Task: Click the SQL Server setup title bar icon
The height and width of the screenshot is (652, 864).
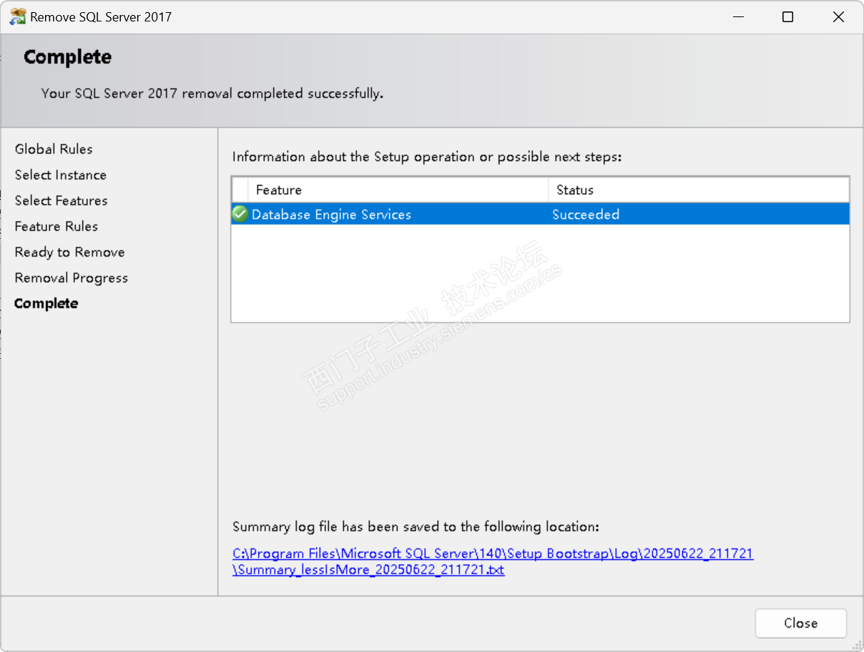Action: pos(17,16)
